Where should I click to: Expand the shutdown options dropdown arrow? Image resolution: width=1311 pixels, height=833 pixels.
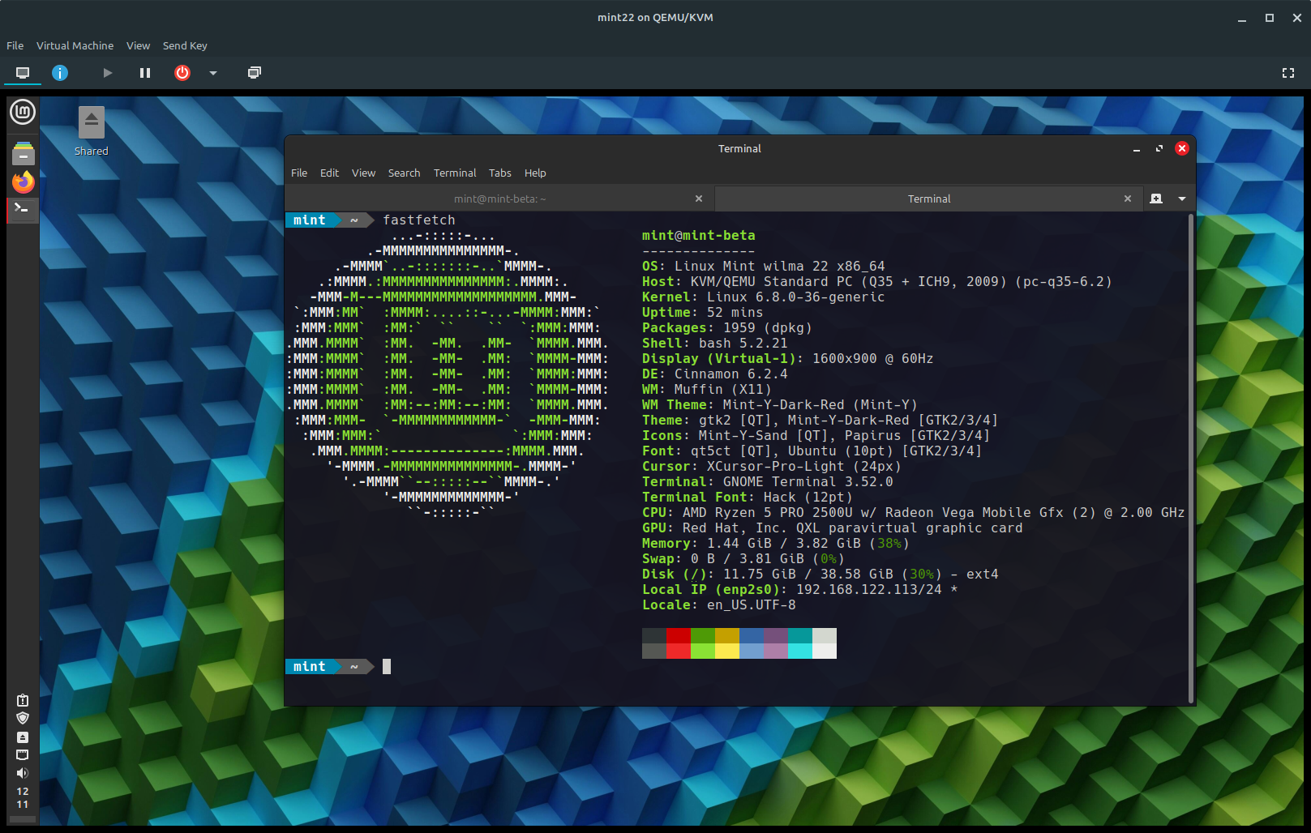pos(213,73)
